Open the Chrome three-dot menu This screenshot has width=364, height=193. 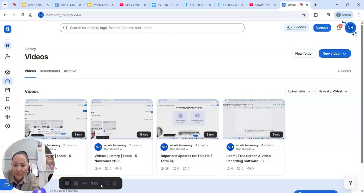(x=359, y=15)
